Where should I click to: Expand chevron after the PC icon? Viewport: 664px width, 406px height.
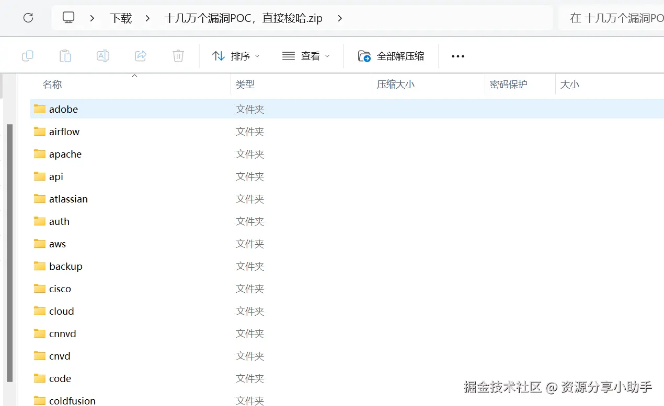tap(93, 18)
